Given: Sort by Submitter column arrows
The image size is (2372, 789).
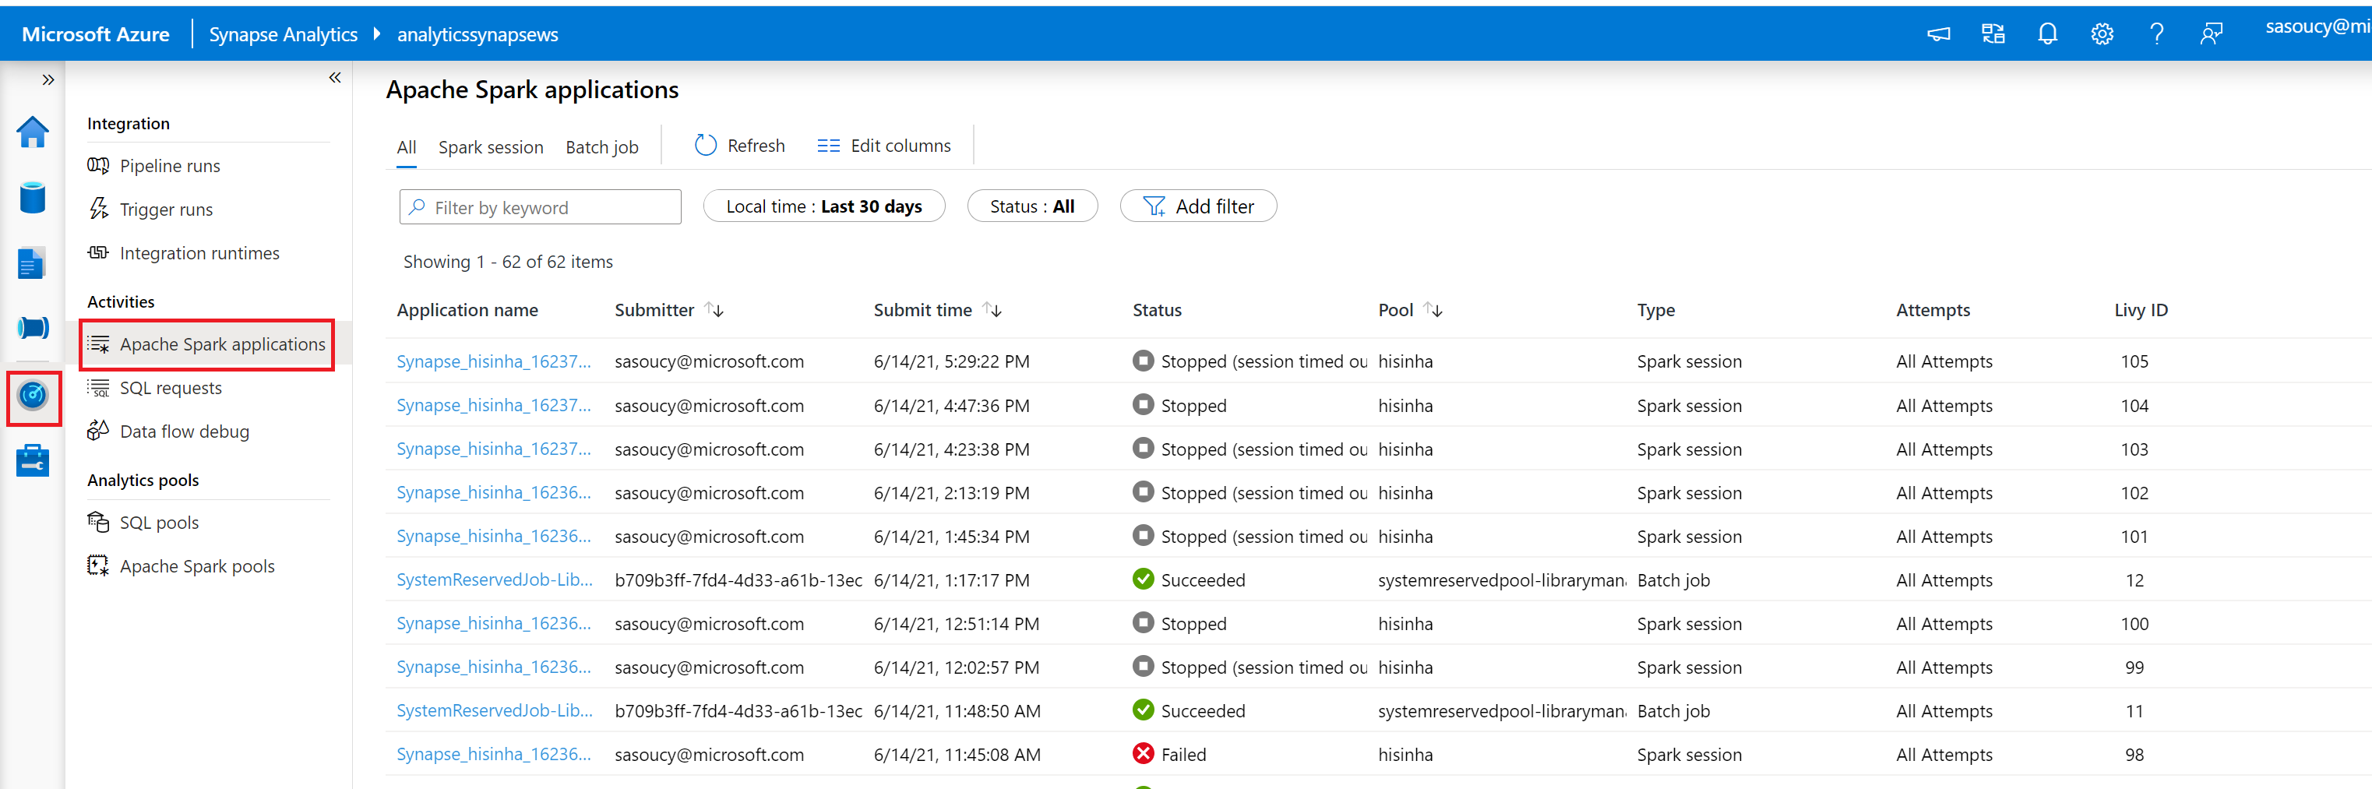Looking at the screenshot, I should tap(714, 310).
